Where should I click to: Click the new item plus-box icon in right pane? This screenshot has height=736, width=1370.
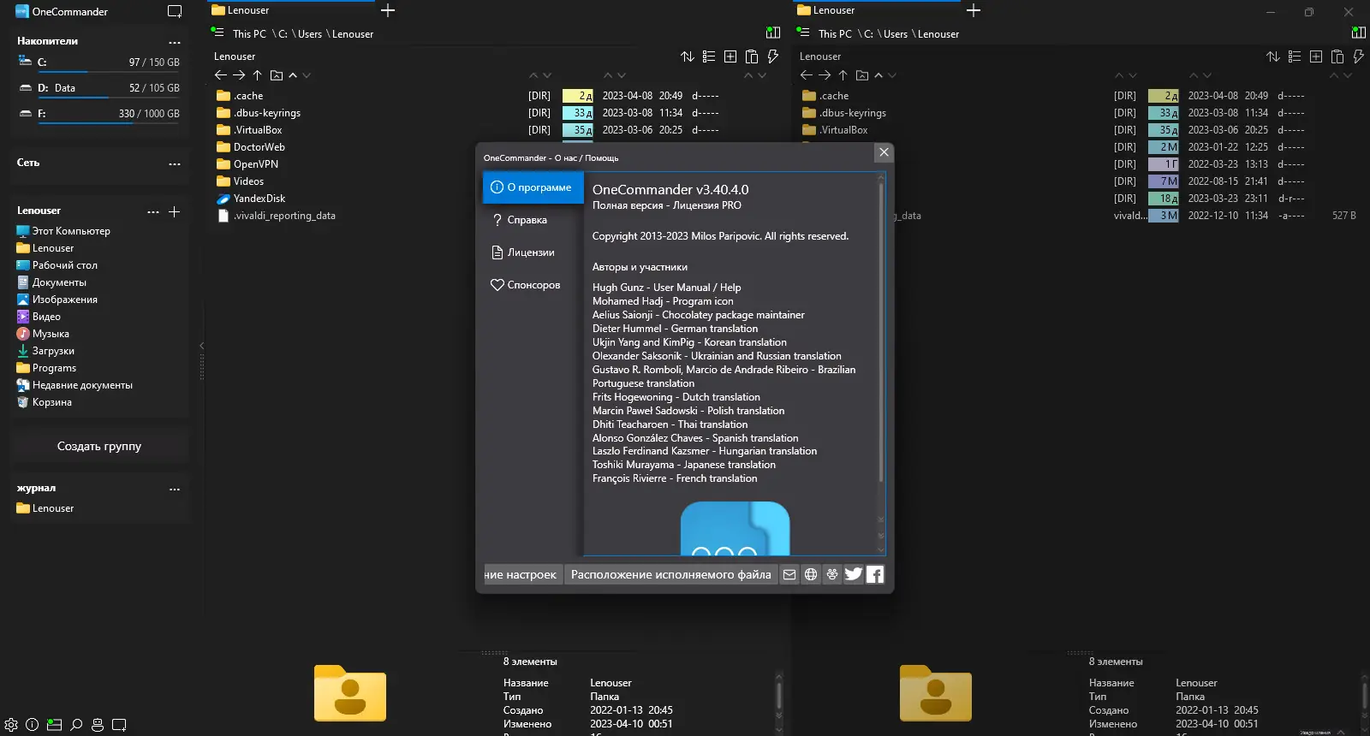[1316, 56]
